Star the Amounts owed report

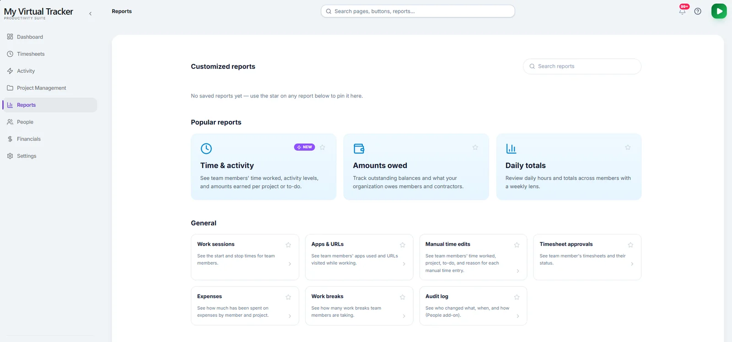tap(475, 147)
